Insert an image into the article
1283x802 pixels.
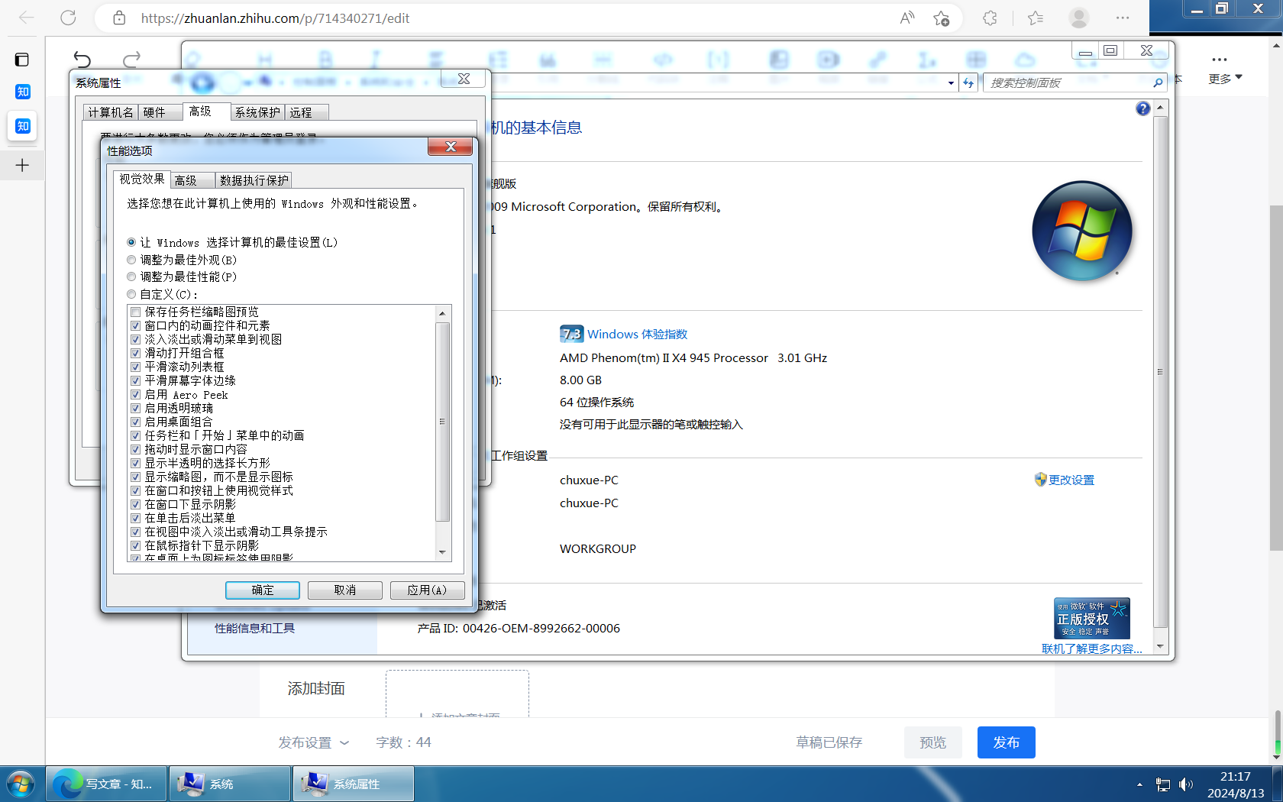coord(778,60)
